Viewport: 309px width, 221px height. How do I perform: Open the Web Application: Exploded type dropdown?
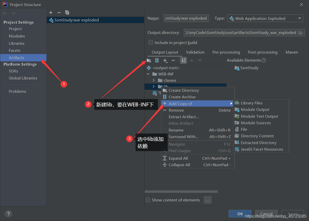(x=299, y=18)
